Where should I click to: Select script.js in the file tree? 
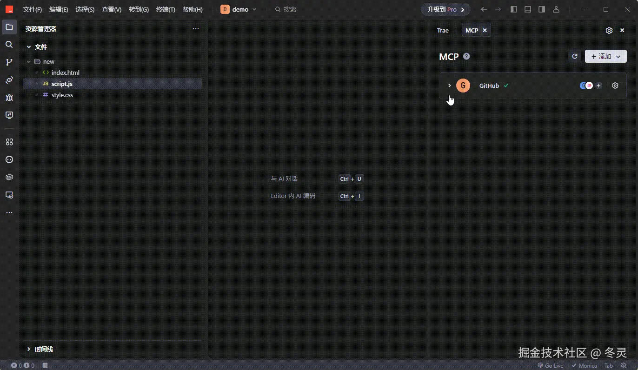(62, 84)
